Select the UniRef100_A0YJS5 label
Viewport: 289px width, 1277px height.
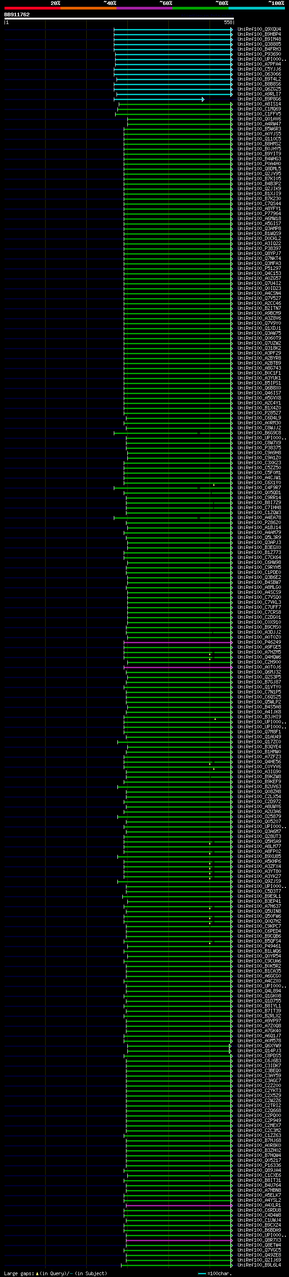tap(259, 134)
